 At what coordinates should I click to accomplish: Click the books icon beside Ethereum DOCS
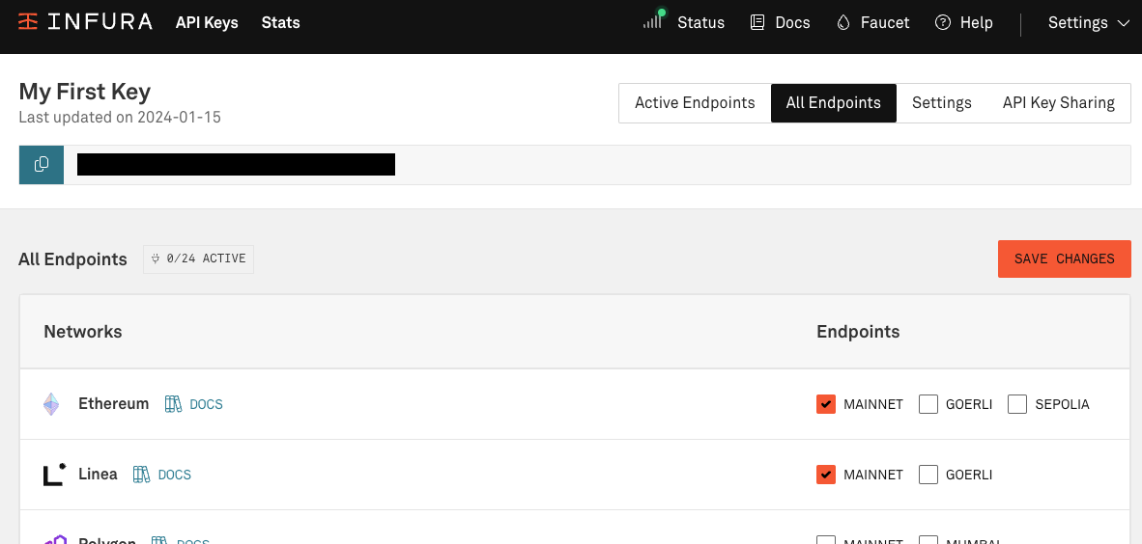click(173, 404)
